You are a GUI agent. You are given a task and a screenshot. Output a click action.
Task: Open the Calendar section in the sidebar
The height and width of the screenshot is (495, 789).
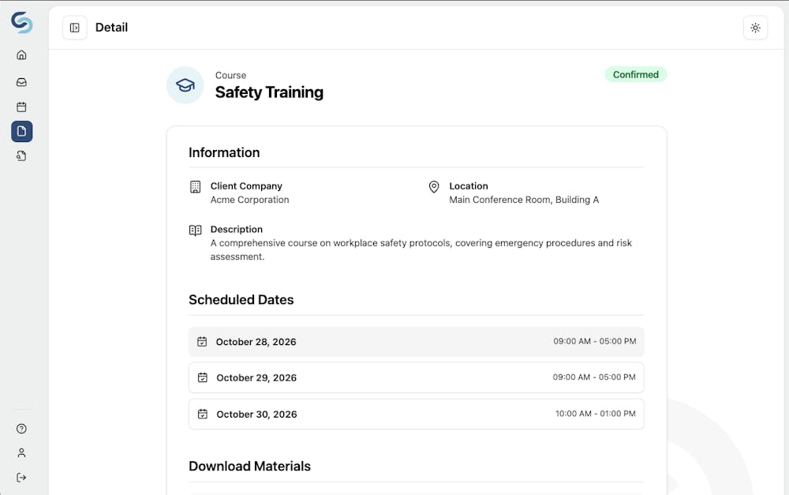[21, 107]
